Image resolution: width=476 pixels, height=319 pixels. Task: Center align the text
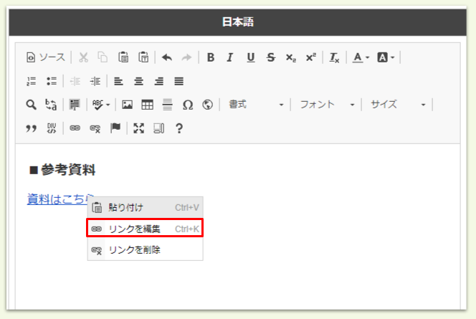[139, 81]
